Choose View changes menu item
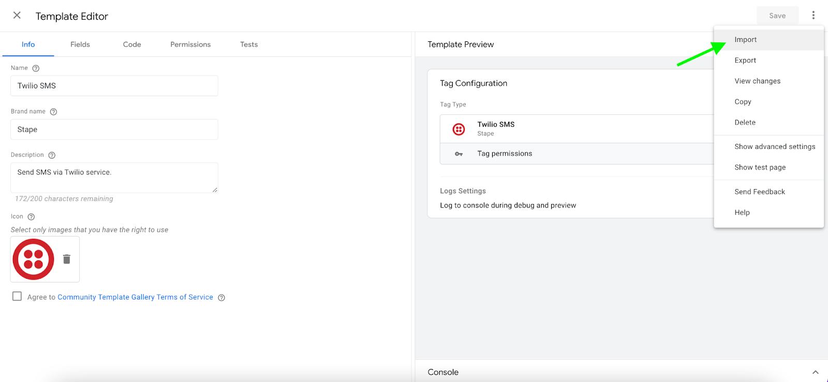Viewport: 828px width, 382px height. 769,81
